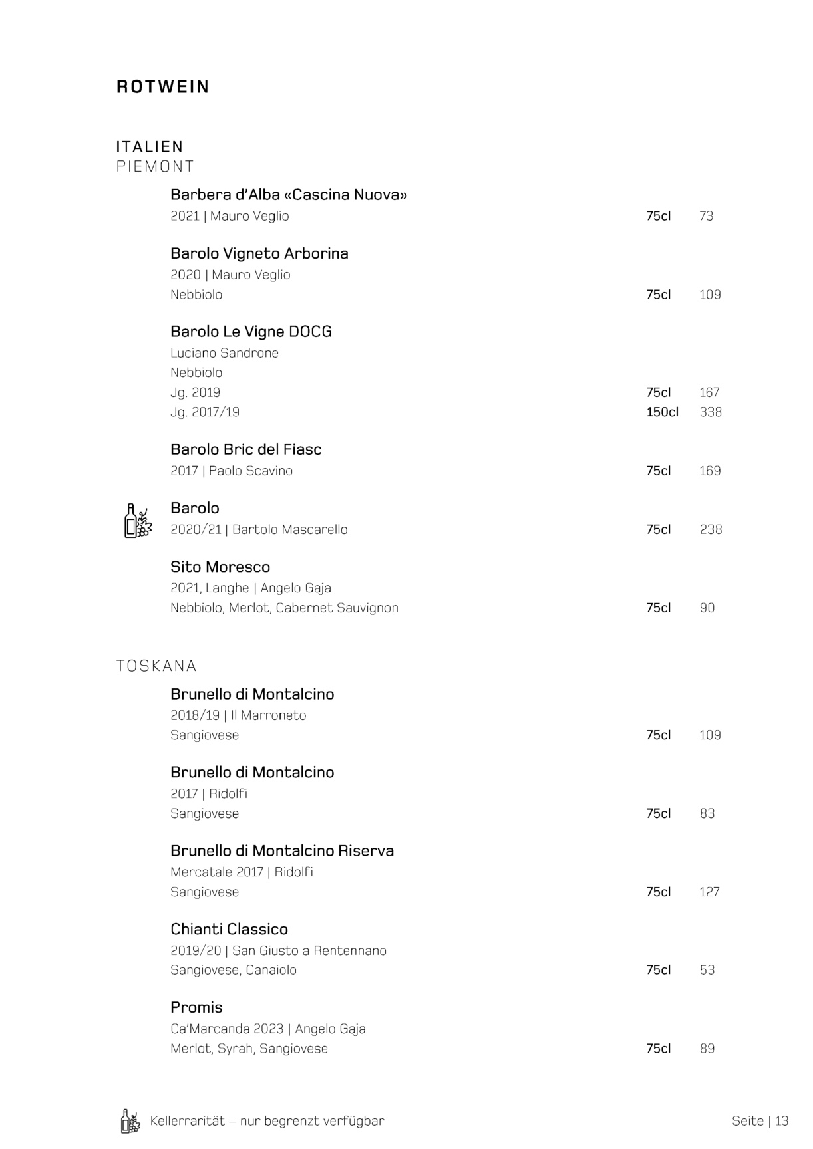Select the ITALIEN country heading
Image resolution: width=813 pixels, height=1149 pixels.
(x=150, y=146)
